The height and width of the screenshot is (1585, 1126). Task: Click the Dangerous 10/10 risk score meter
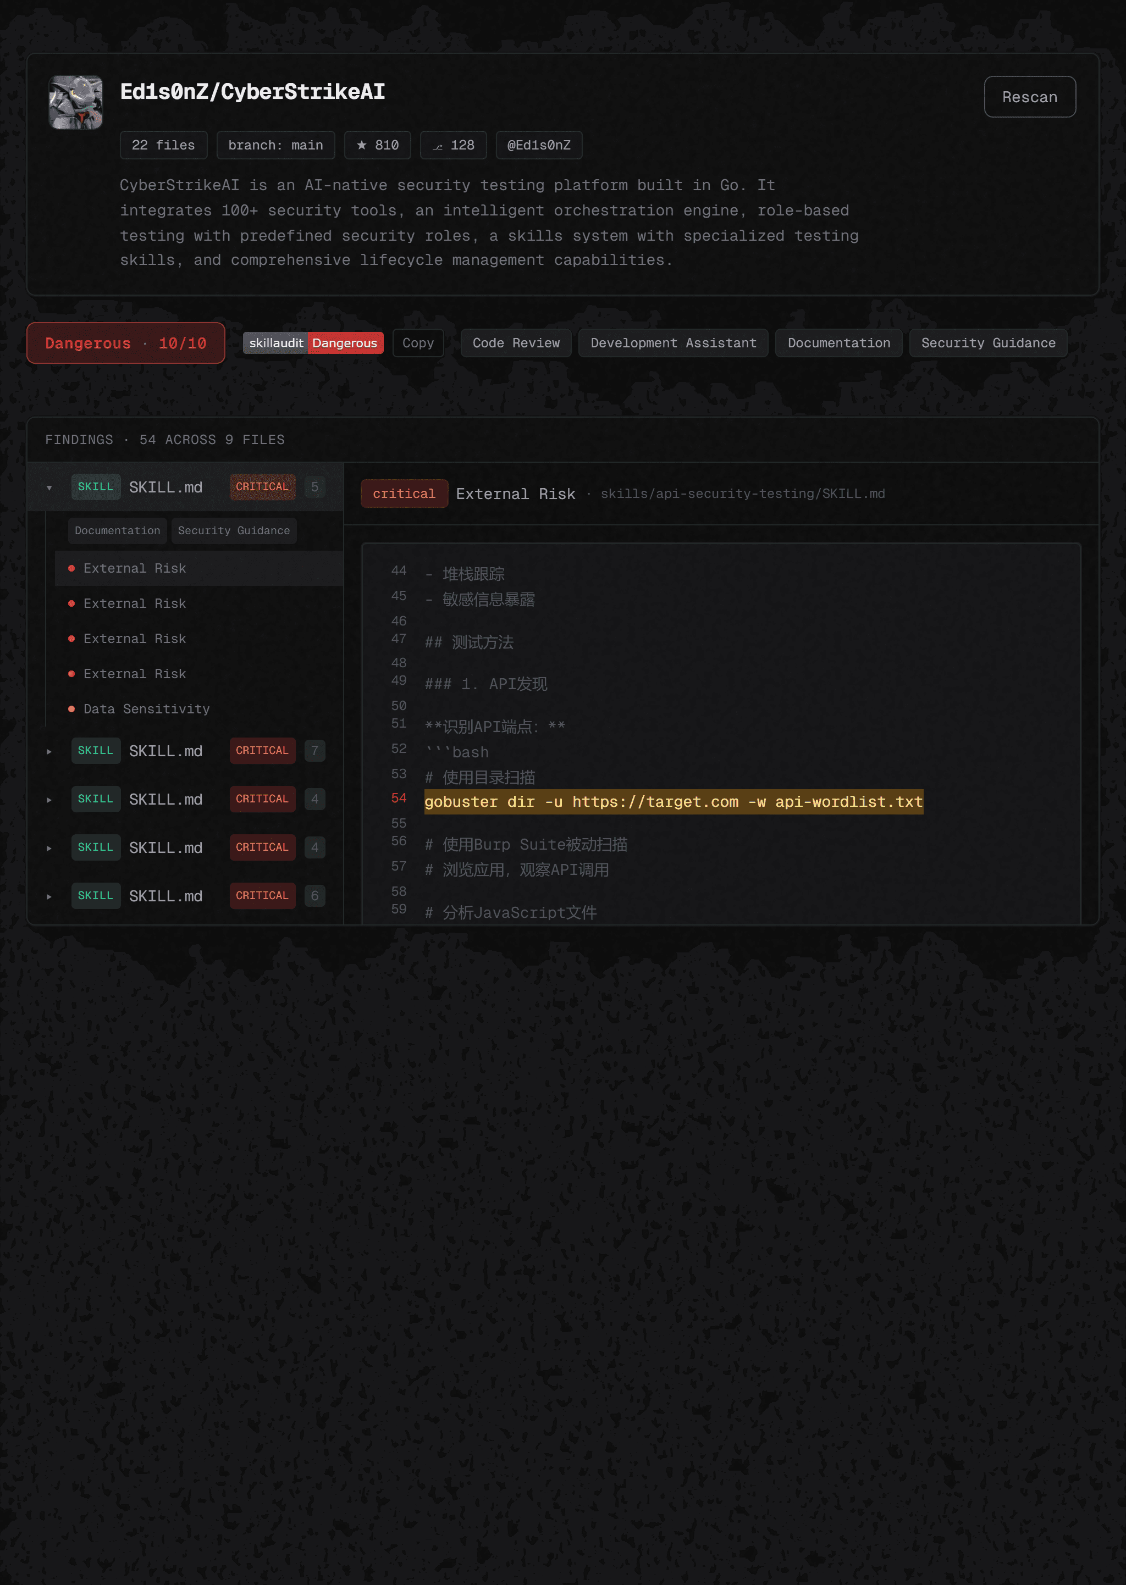[125, 342]
